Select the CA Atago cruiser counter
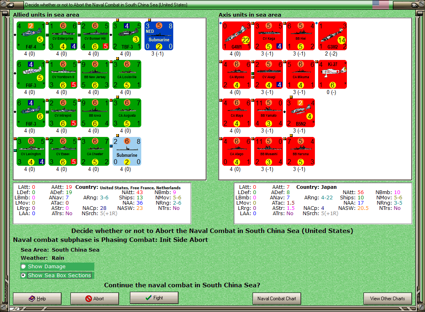The width and height of the screenshot is (425, 312). [237, 152]
